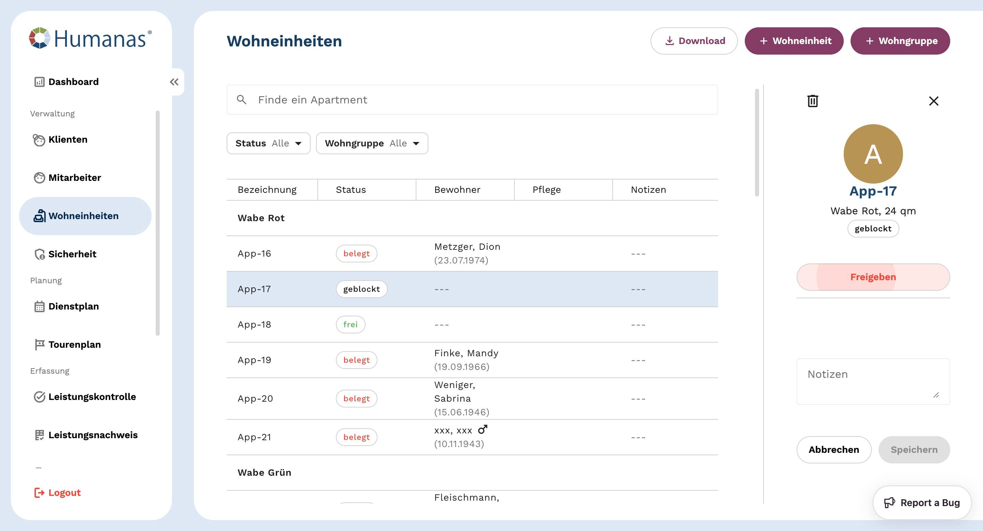Close the App-17 detail panel
Screen dimensions: 983x531
[934, 101]
